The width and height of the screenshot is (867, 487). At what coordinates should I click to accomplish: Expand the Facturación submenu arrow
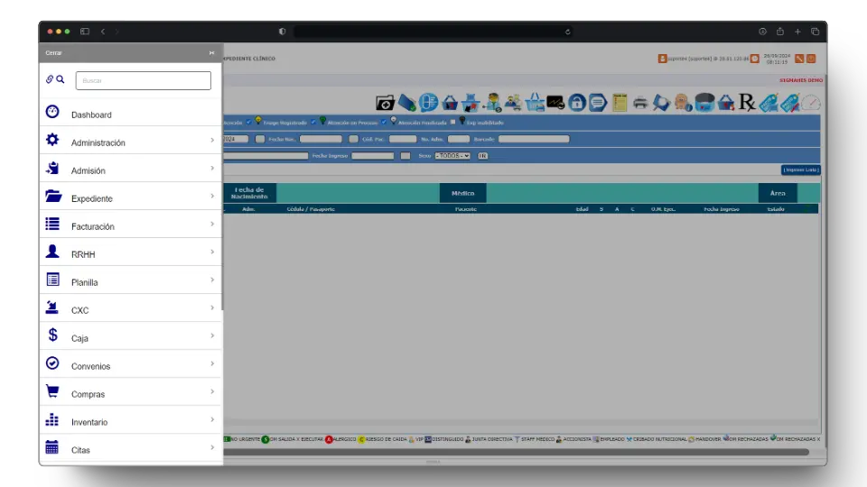point(212,225)
